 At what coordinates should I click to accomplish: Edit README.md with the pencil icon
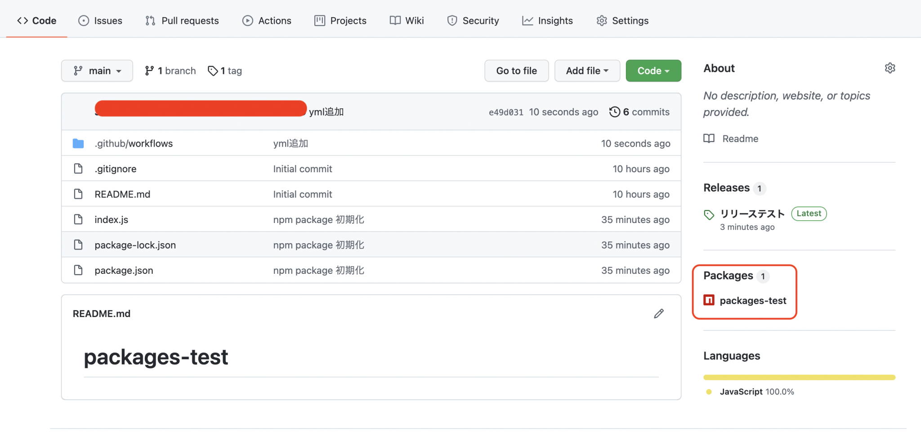point(658,313)
